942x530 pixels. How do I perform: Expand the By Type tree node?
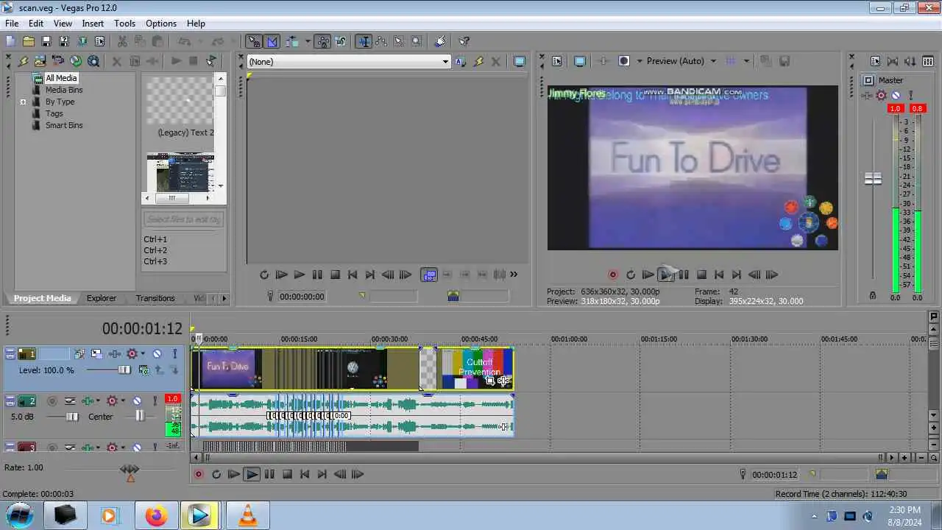(24, 102)
